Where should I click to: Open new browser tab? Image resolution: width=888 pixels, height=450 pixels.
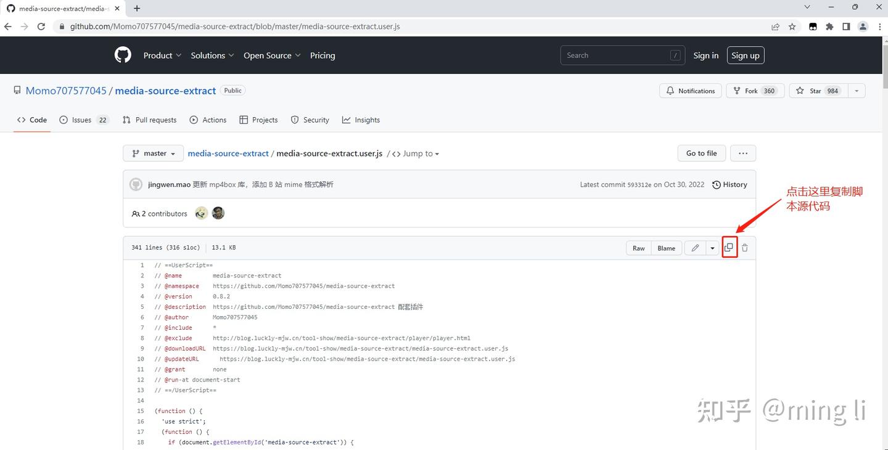point(137,8)
